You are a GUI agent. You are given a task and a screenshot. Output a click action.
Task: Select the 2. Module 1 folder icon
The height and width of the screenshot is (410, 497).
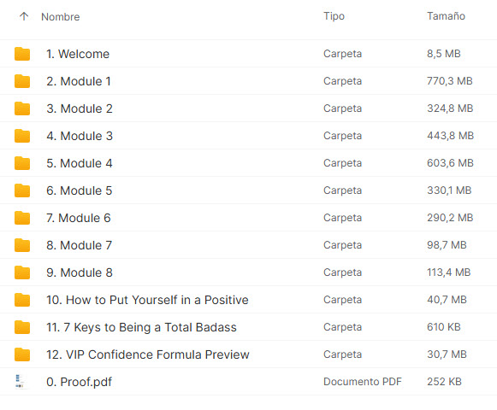tap(22, 81)
